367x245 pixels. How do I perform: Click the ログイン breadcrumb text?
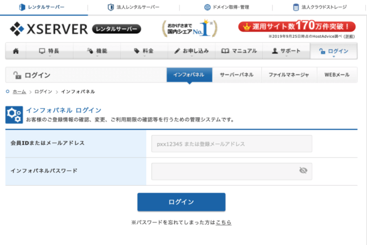click(43, 92)
